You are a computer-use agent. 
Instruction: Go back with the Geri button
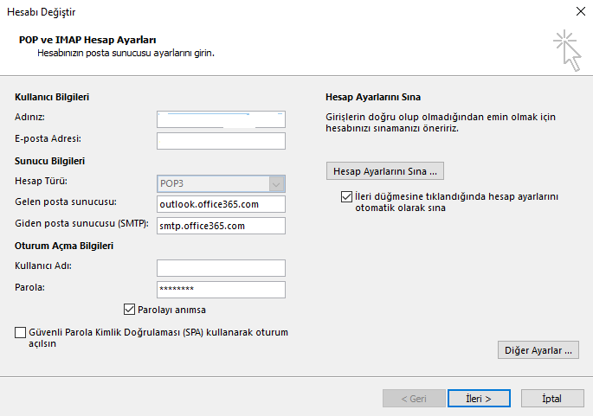pos(414,399)
